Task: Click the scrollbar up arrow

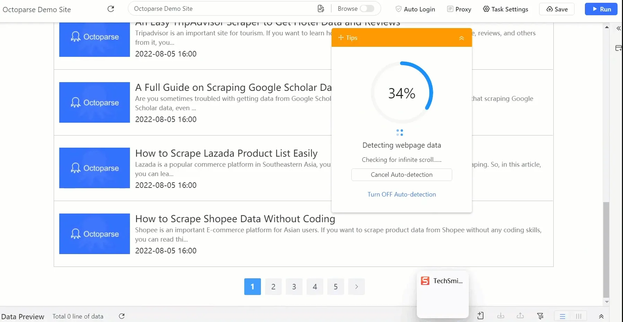Action: (607, 27)
